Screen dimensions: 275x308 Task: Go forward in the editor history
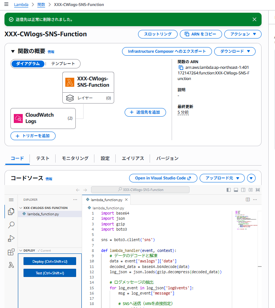coord(85,190)
